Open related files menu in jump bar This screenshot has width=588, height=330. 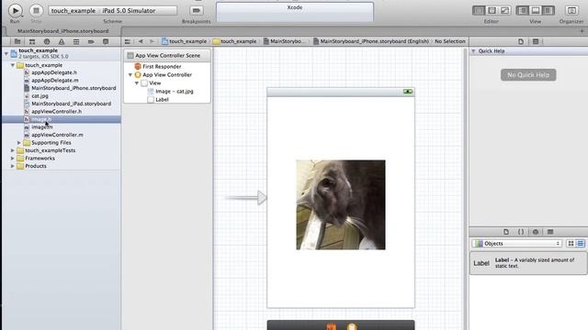point(128,41)
